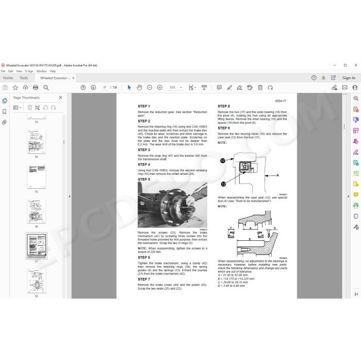
Task: Activate the Hand pan tool
Action: coord(139,88)
